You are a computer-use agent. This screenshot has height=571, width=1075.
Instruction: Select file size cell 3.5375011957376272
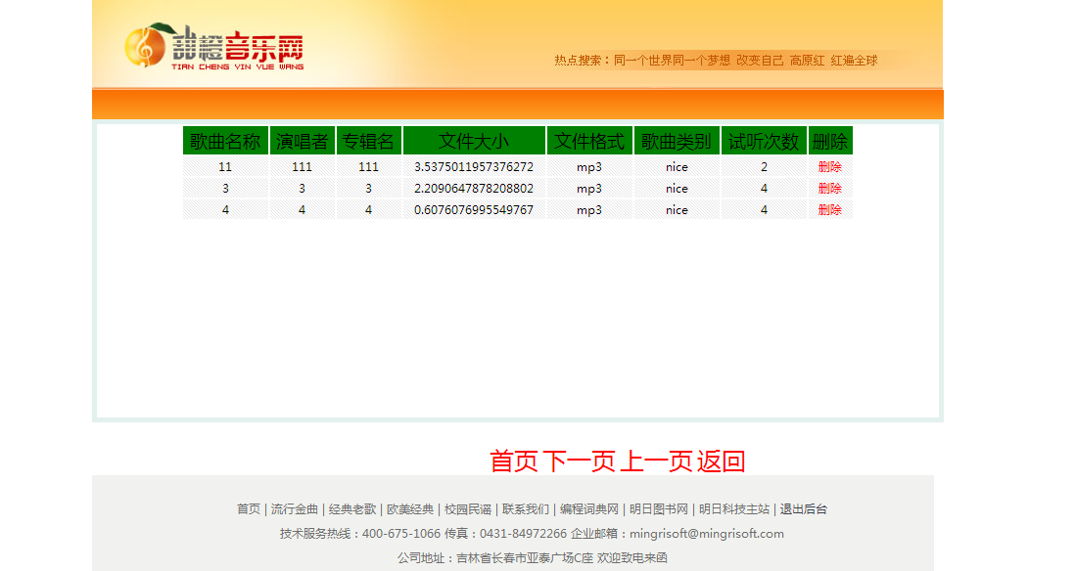tap(474, 166)
